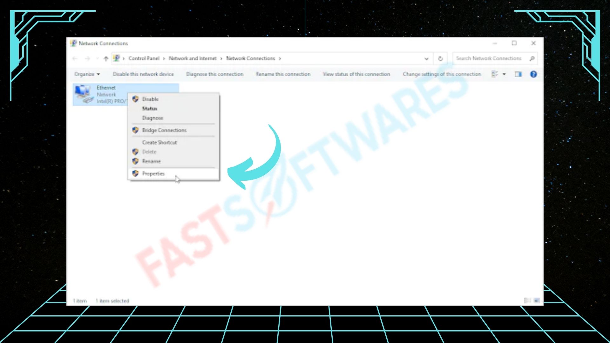This screenshot has width=610, height=343.
Task: Click the Forward navigation arrow
Action: point(87,58)
